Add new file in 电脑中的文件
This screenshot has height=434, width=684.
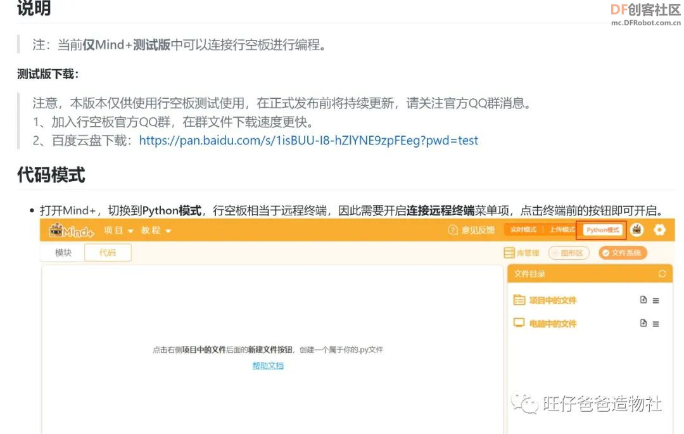pyautogui.click(x=643, y=323)
